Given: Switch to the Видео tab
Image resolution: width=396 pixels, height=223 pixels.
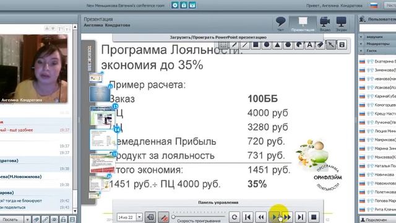Looking at the screenshot, I should coord(325,24).
